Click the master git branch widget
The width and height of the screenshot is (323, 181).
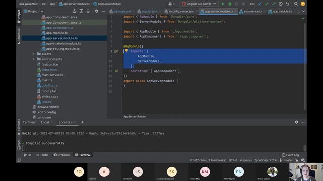286,160
